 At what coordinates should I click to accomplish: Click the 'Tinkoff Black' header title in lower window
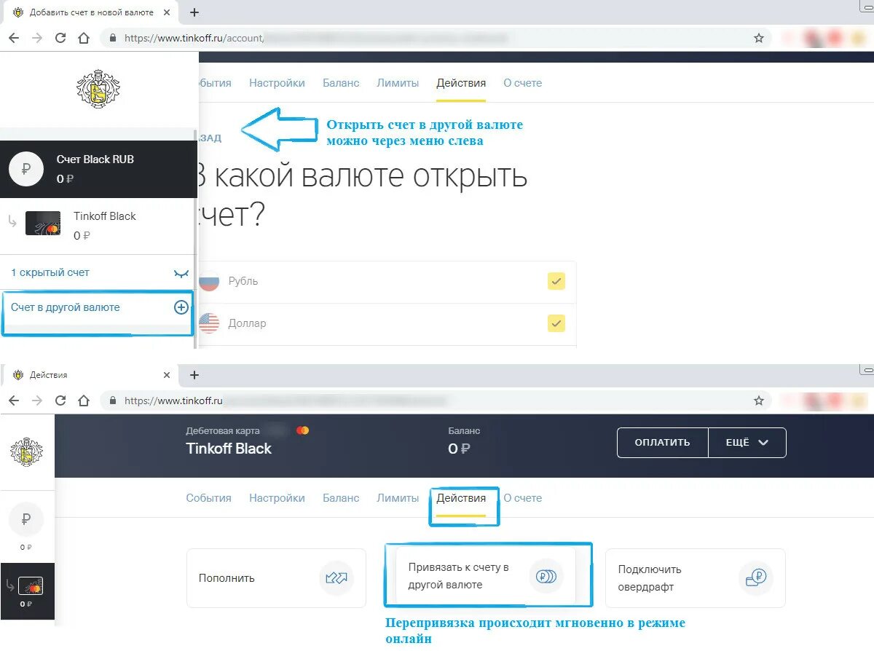click(x=229, y=449)
